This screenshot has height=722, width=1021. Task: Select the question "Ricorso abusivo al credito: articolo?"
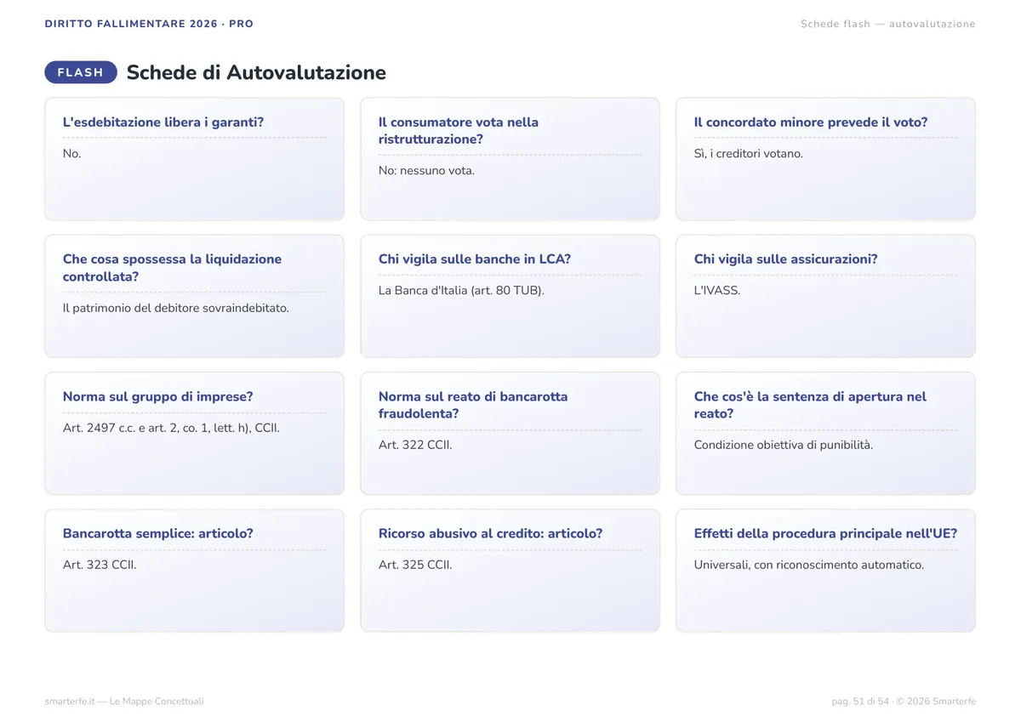click(x=491, y=533)
